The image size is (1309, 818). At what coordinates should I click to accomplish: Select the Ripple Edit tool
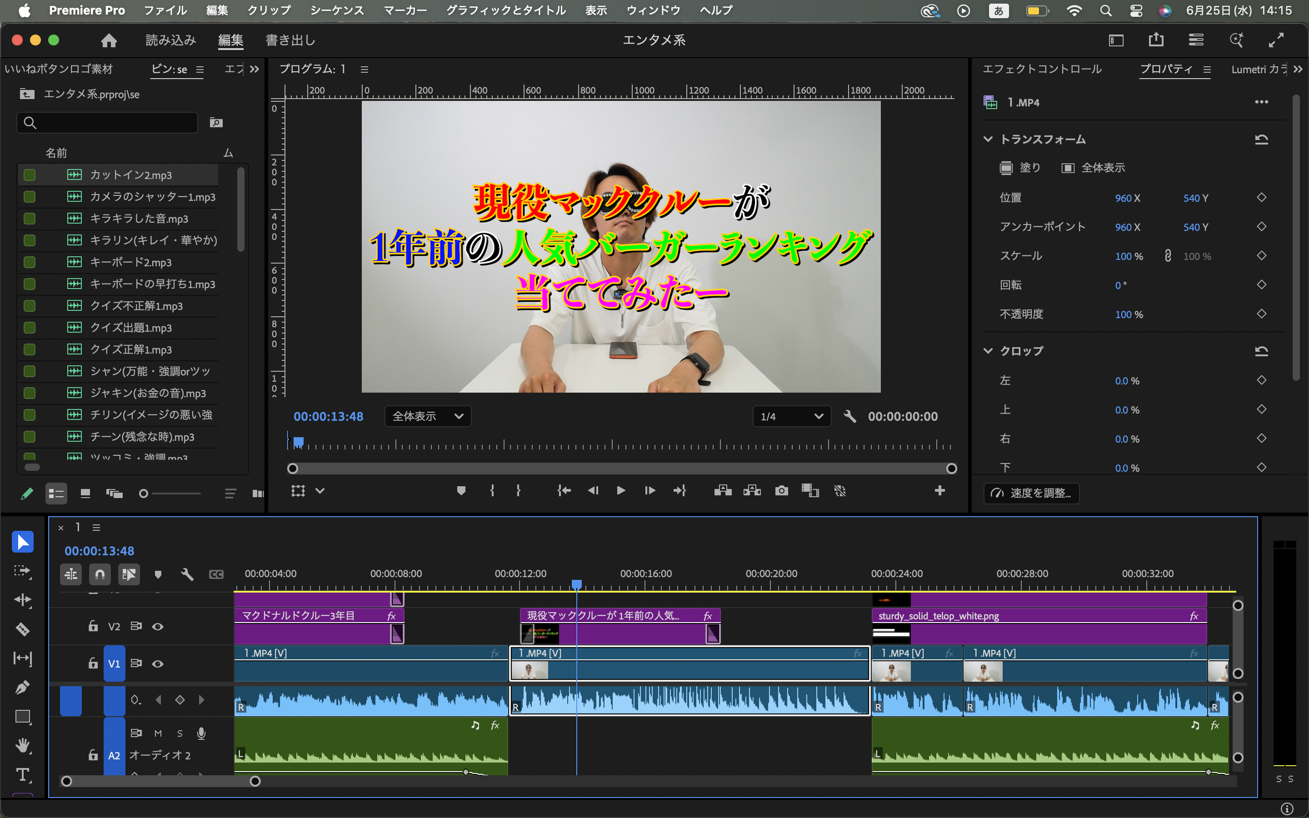pyautogui.click(x=23, y=599)
